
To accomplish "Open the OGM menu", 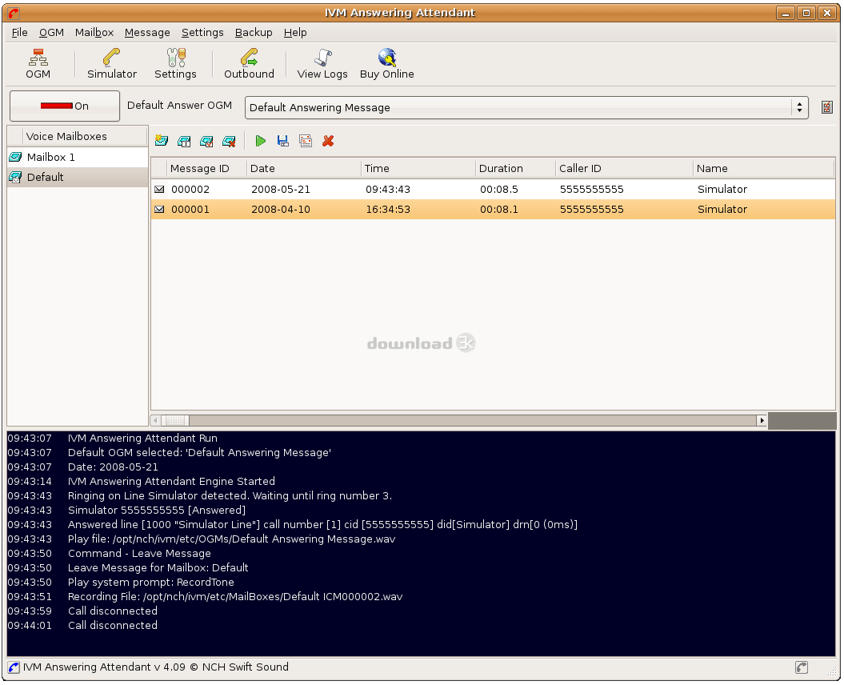I will click(52, 32).
